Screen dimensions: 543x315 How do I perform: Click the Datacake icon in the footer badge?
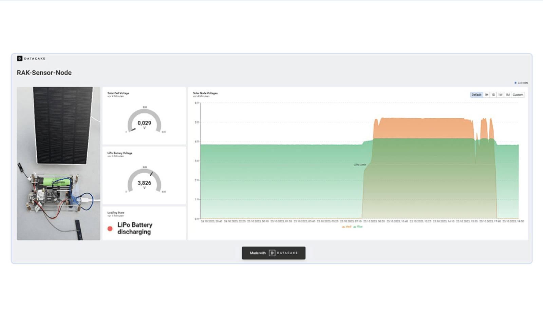click(272, 253)
